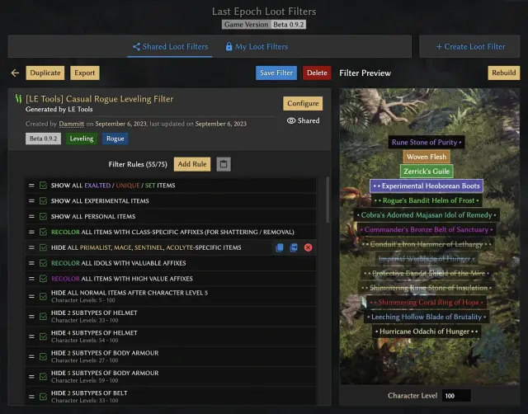The width and height of the screenshot is (528, 414).
Task: Click drag handle of Show All Personal Items
Action: click(x=31, y=216)
